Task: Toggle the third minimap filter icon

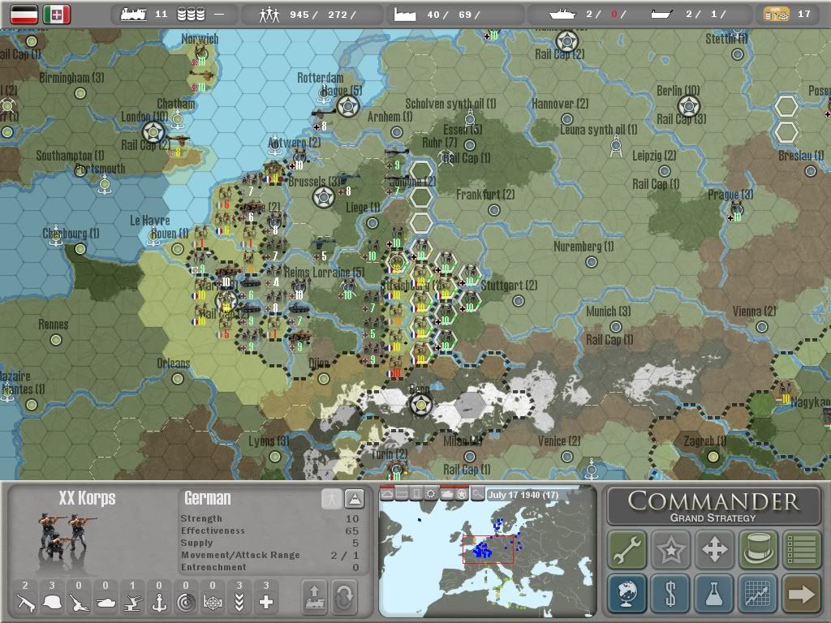Action: point(416,494)
